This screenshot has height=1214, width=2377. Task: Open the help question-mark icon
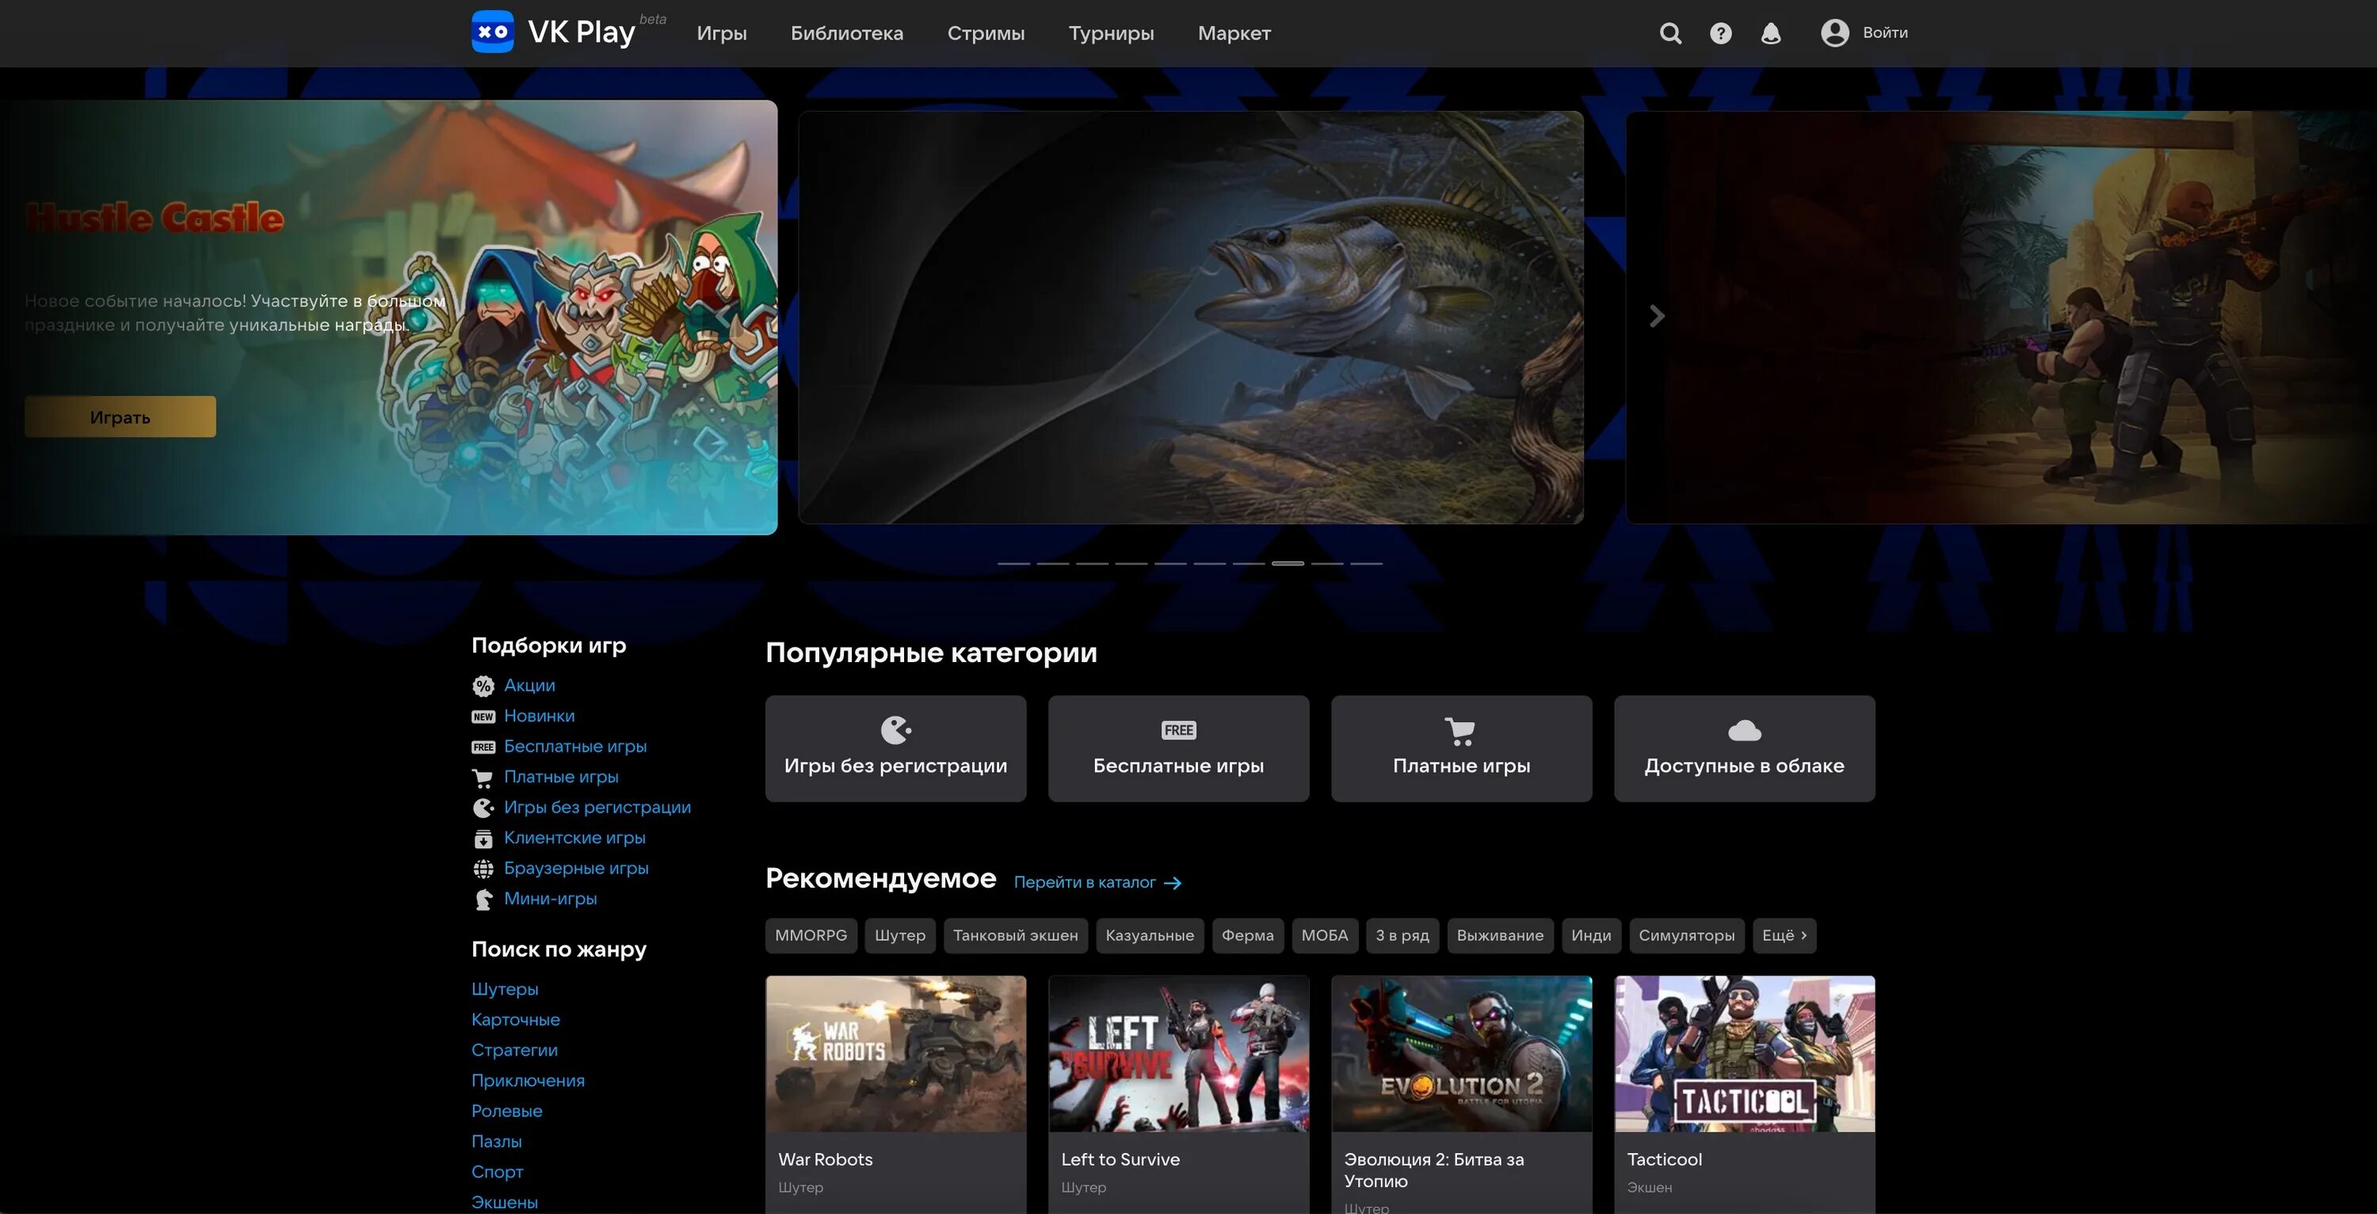pyautogui.click(x=1720, y=33)
